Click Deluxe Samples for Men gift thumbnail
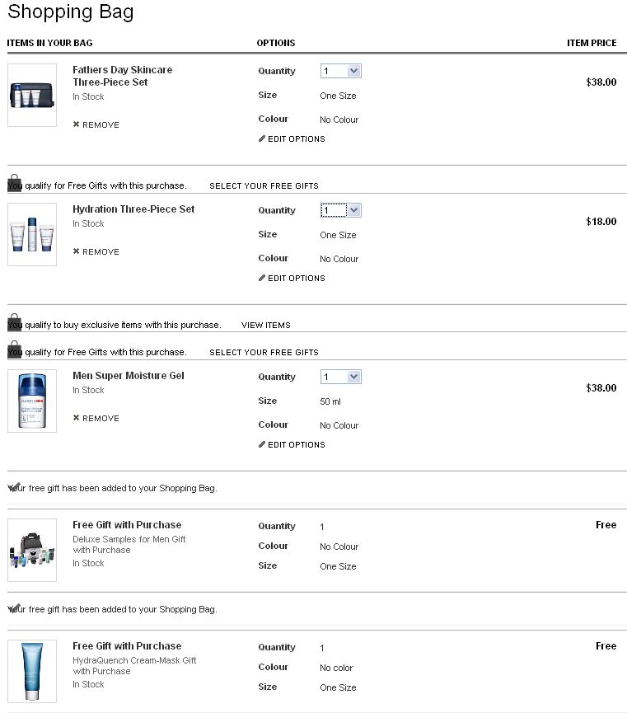Viewport: 627px width, 713px height. click(32, 550)
